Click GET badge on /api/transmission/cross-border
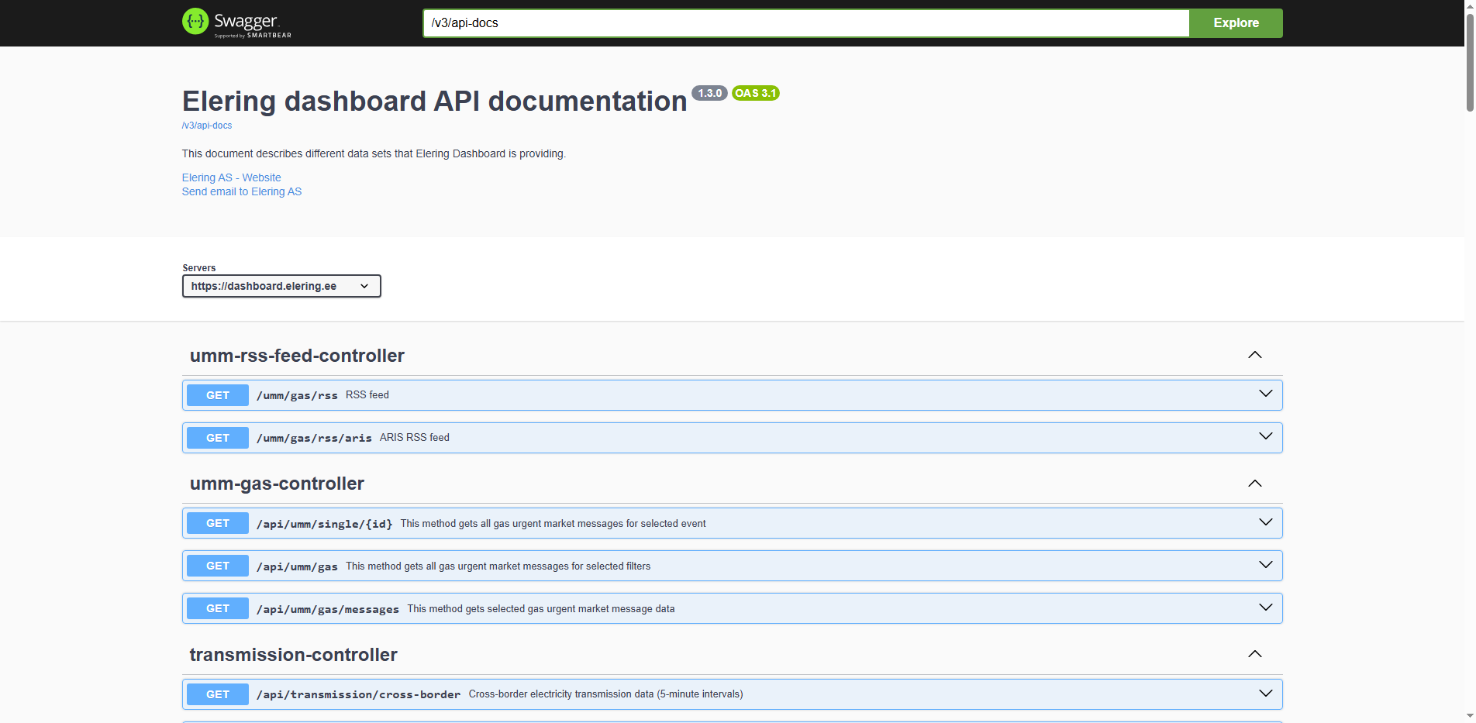Image resolution: width=1476 pixels, height=723 pixels. pos(217,694)
